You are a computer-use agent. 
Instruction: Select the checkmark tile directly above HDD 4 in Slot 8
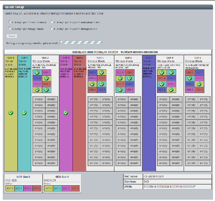(x=162, y=73)
